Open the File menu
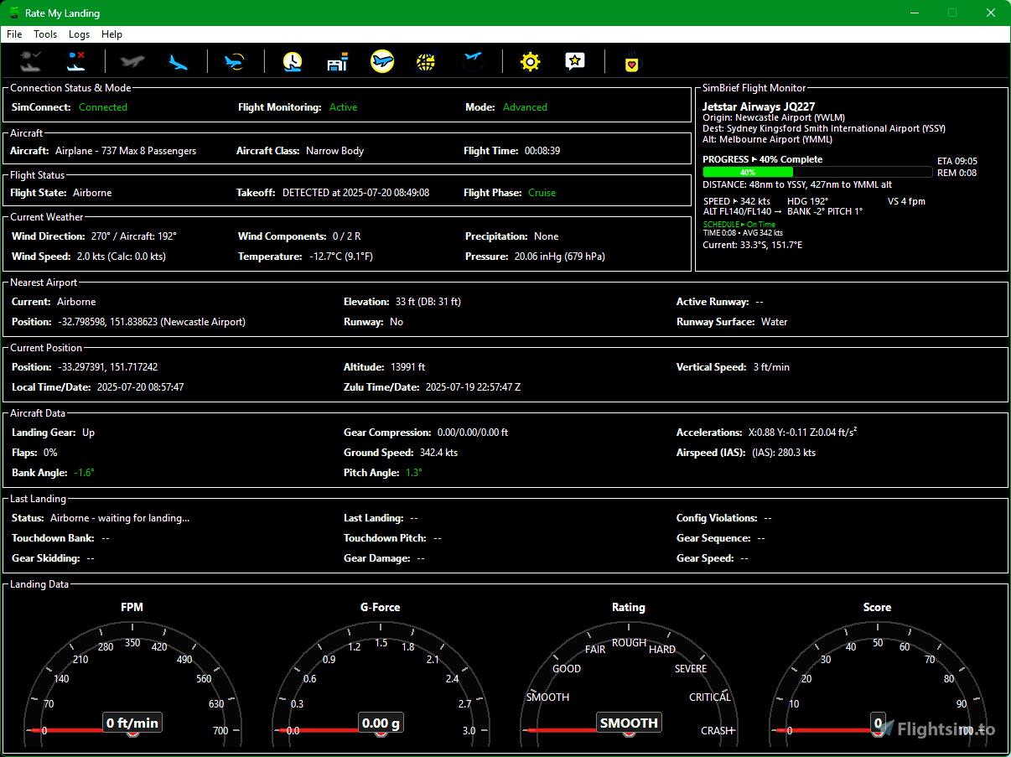The width and height of the screenshot is (1011, 757). point(13,34)
